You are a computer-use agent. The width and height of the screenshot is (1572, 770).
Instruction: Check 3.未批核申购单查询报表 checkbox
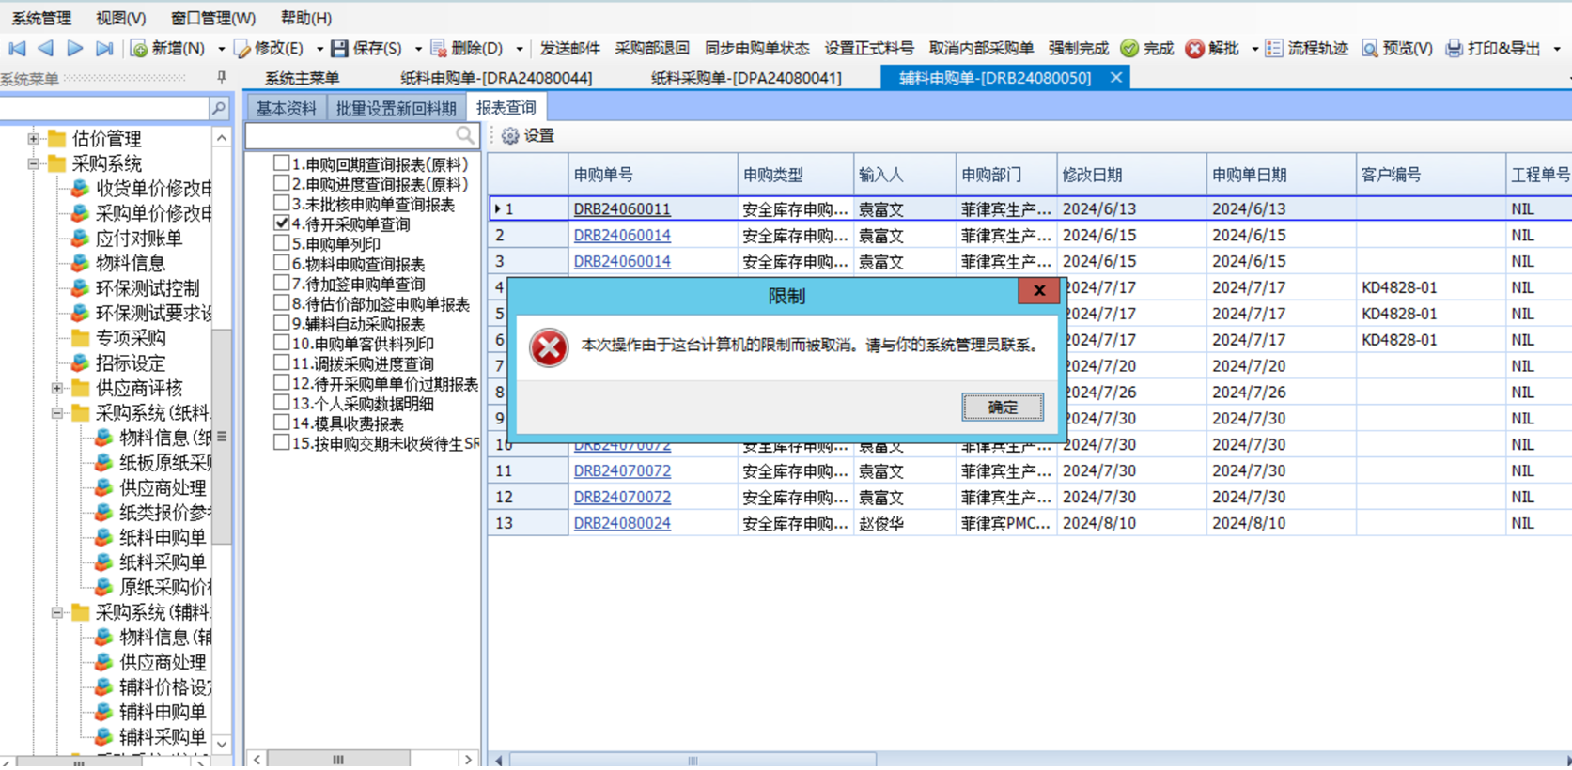pos(281,203)
